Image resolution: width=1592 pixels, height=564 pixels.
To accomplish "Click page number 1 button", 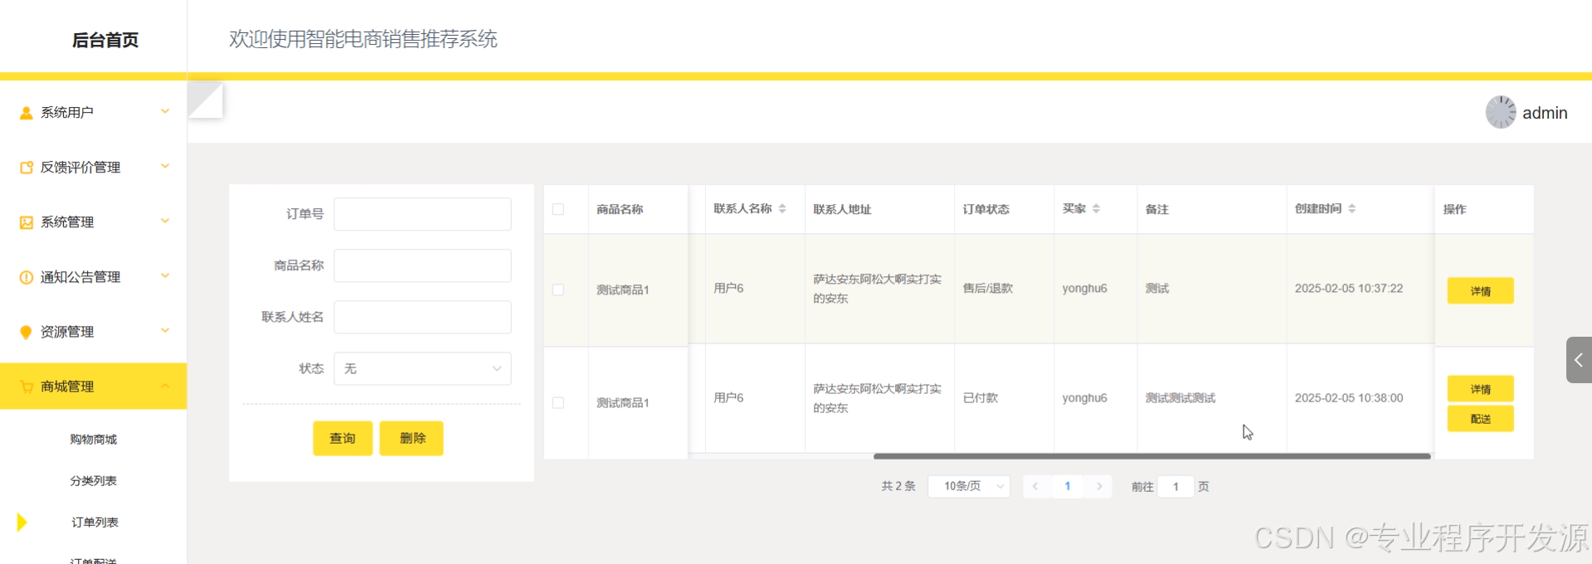I will 1068,487.
